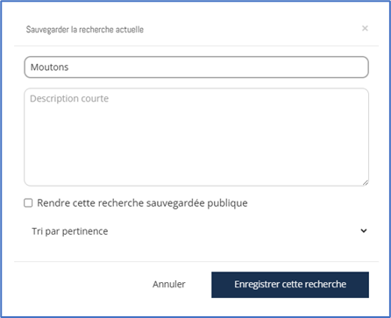Grab the textarea resize grip corner
The image size is (391, 318).
366,182
